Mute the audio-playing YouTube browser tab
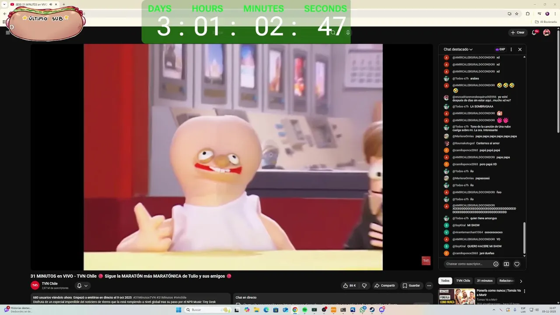 (x=51, y=4)
